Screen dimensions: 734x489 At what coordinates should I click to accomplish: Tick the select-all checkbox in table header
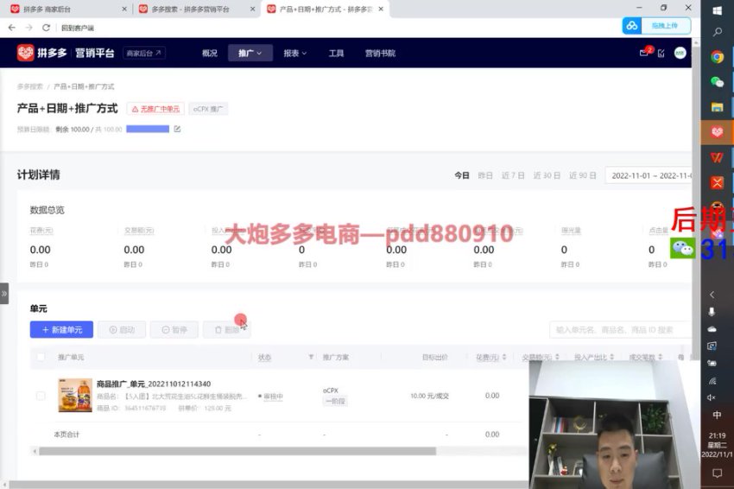41,357
